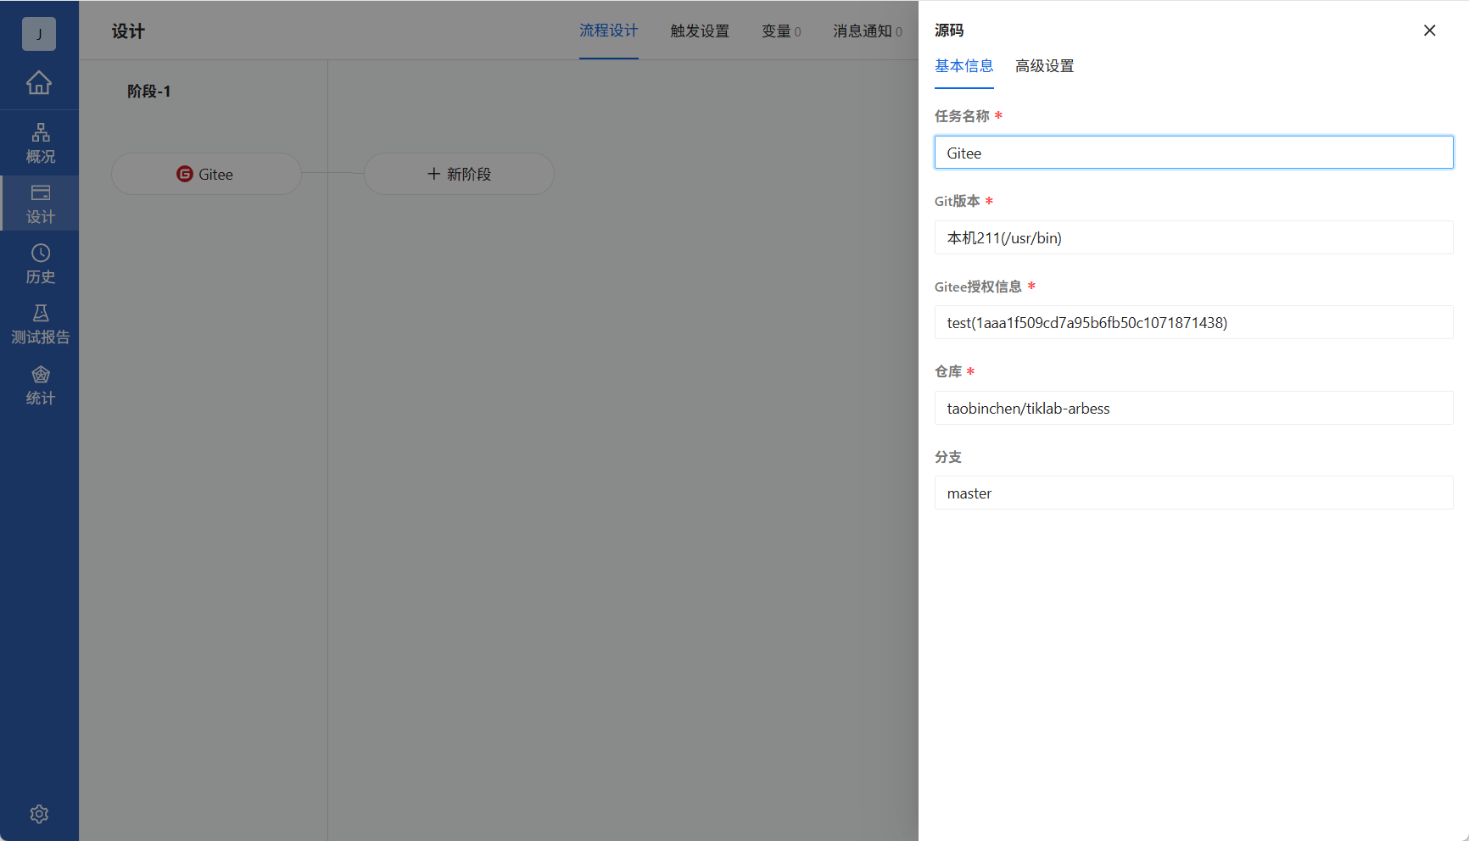The width and height of the screenshot is (1469, 841).
Task: Open the 分支 branch dropdown
Action: (x=1193, y=493)
